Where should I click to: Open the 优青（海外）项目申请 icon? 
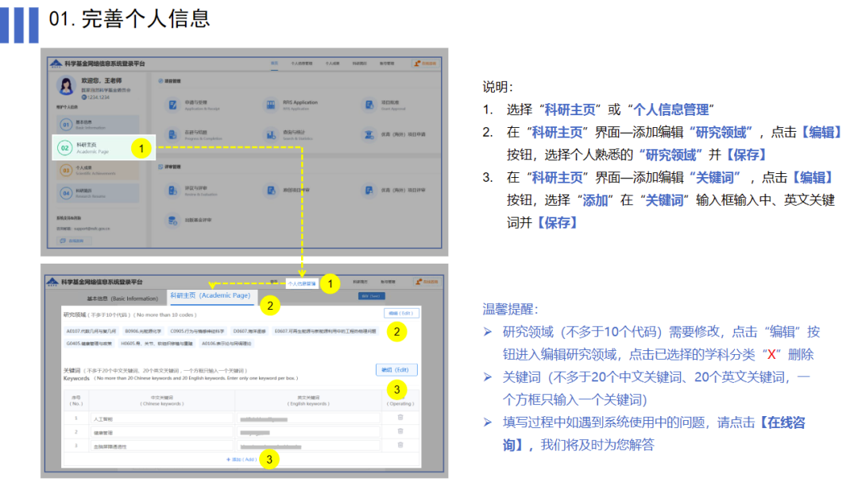pos(369,134)
